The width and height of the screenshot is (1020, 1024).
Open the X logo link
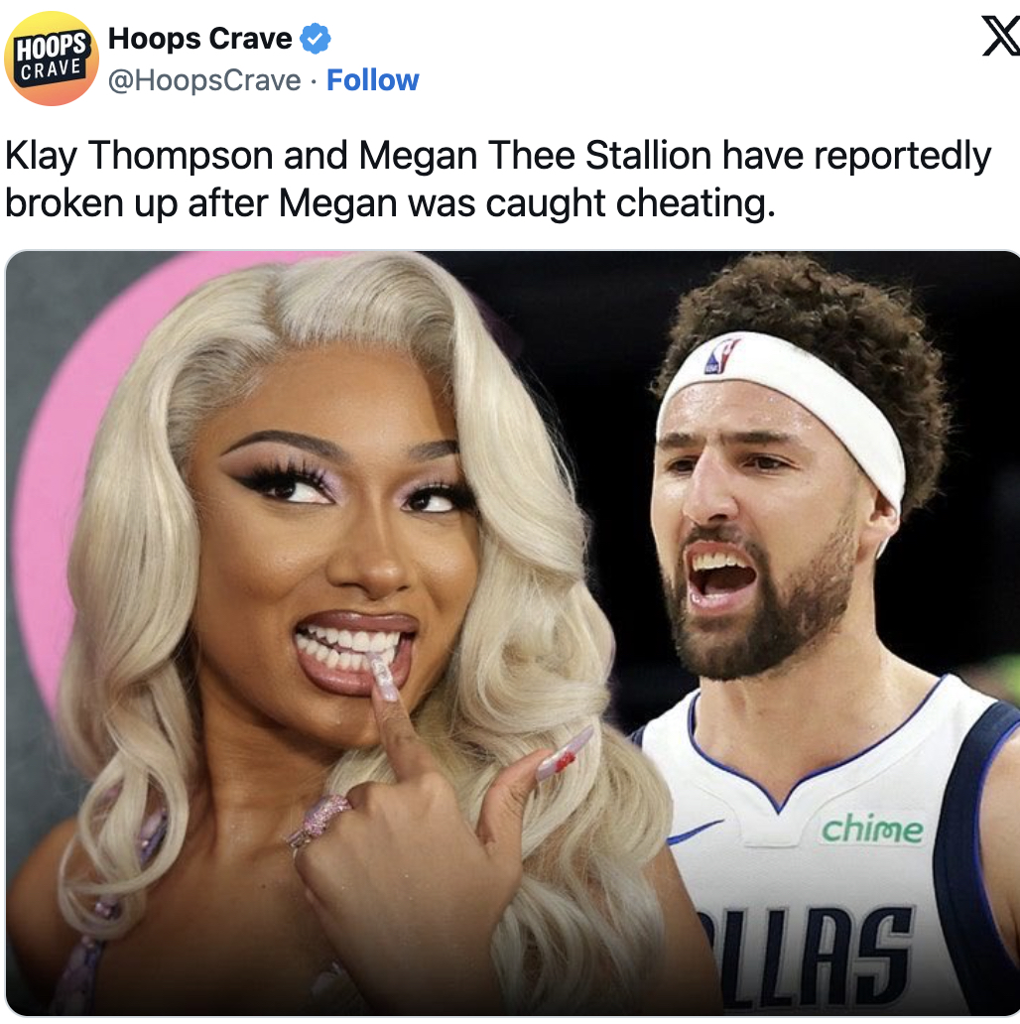[x=1001, y=38]
